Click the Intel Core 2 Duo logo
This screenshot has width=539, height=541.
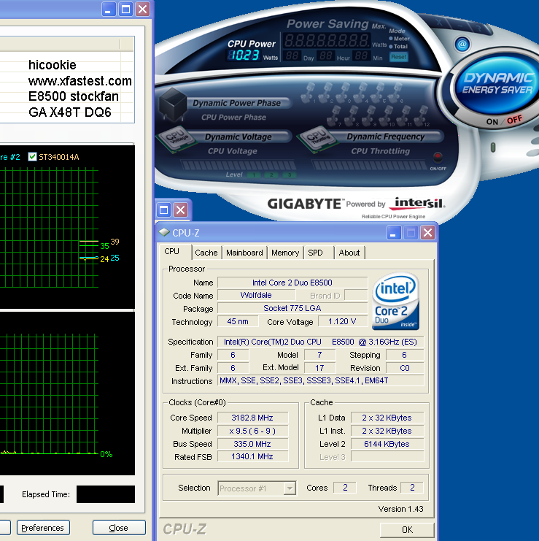pyautogui.click(x=395, y=300)
